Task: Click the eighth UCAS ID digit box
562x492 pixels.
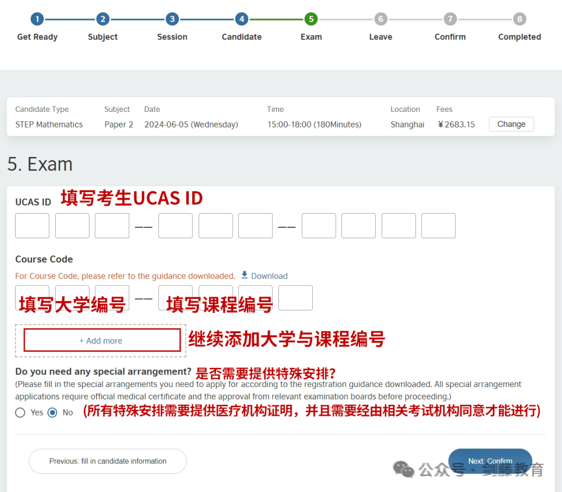Action: (x=359, y=226)
